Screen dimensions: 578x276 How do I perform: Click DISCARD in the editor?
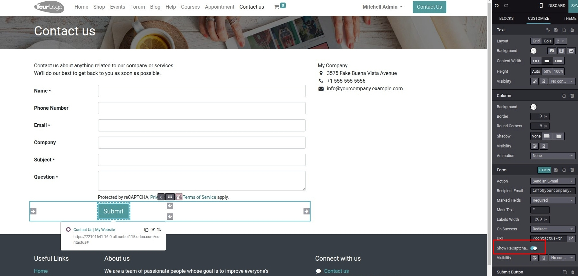coord(557,6)
